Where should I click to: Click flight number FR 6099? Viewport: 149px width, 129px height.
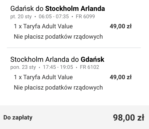(85, 17)
